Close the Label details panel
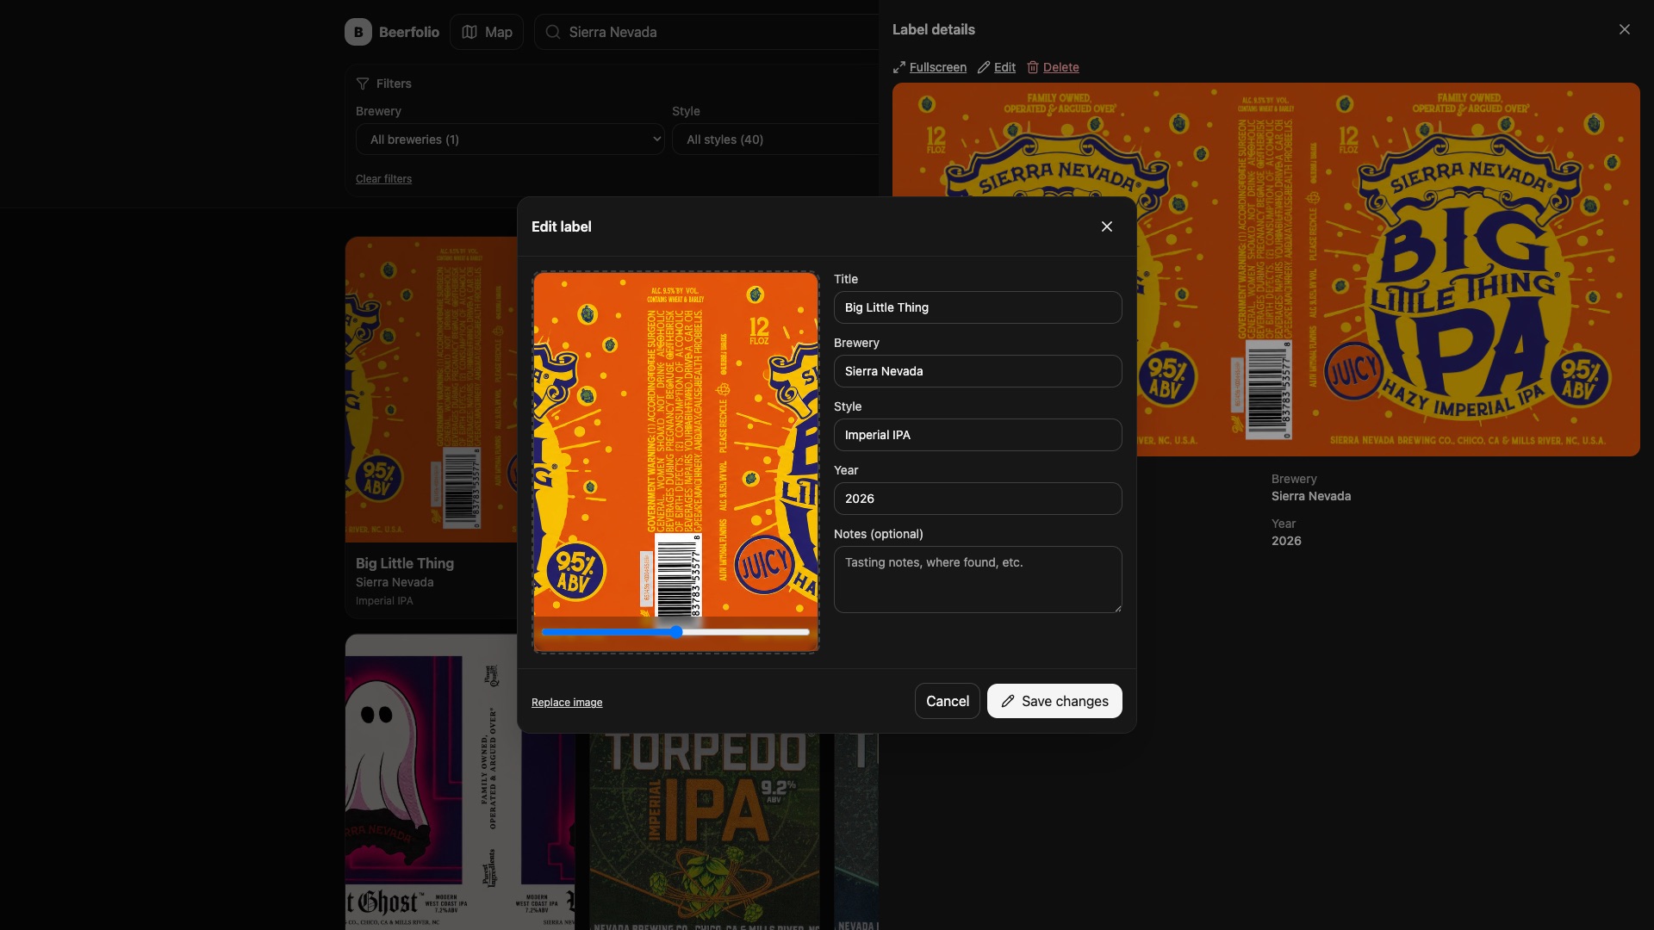 1625,29
